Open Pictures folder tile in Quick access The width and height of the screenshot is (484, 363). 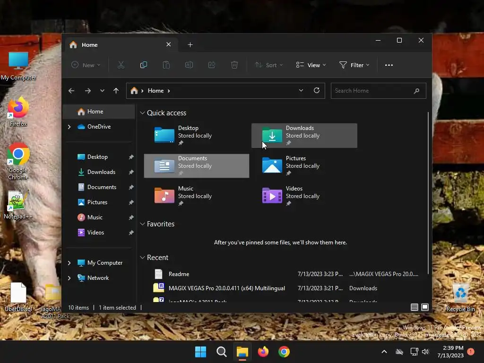[304, 166]
